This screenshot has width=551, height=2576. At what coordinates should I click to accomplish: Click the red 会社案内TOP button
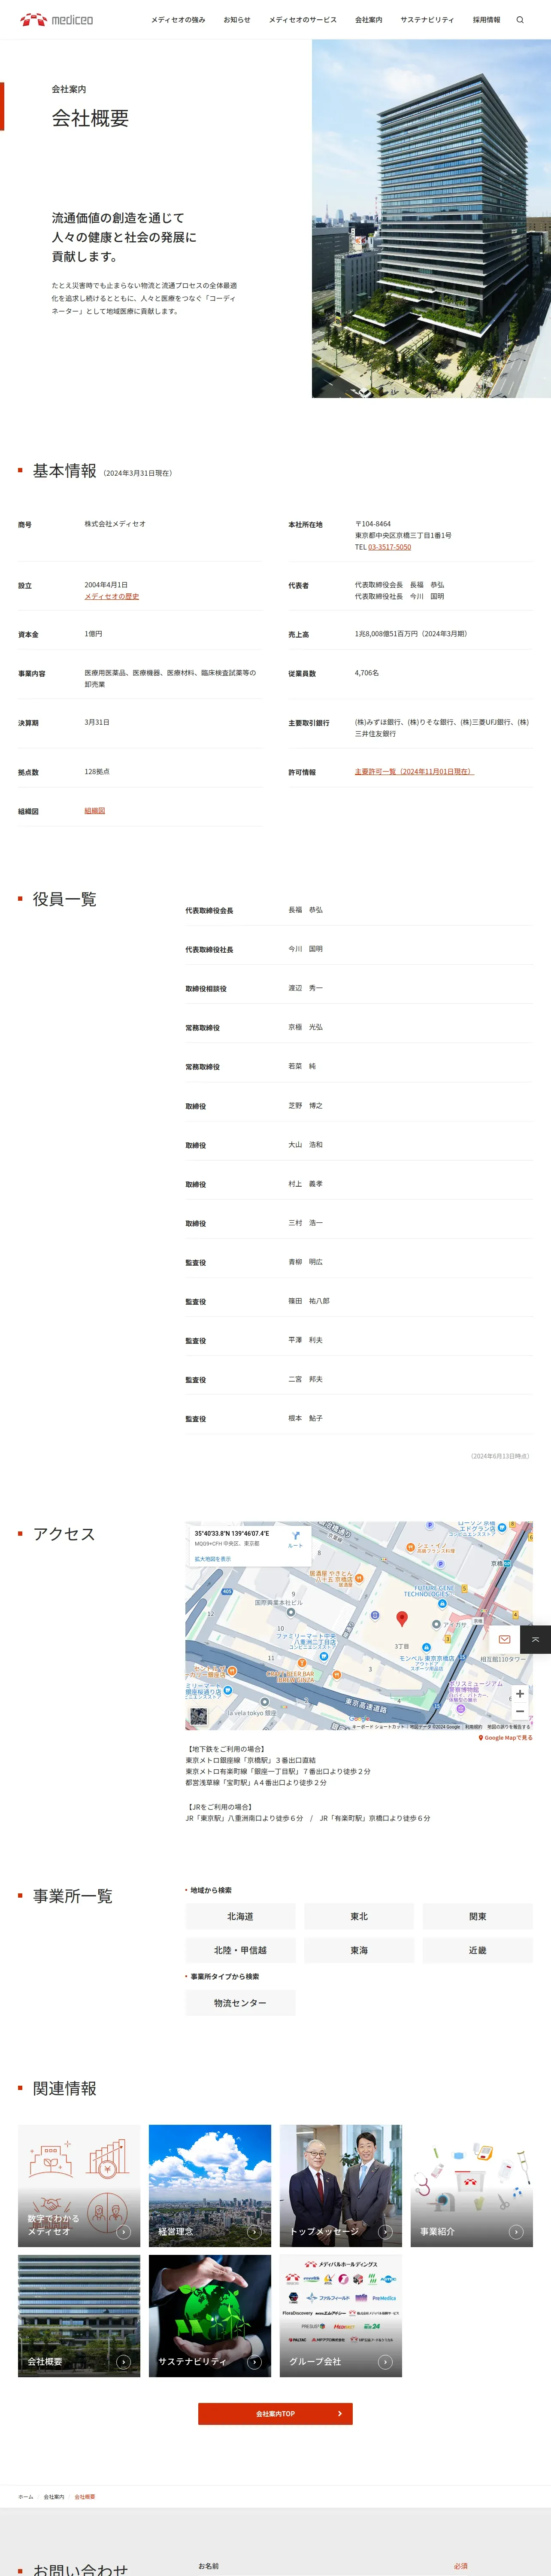(275, 2414)
